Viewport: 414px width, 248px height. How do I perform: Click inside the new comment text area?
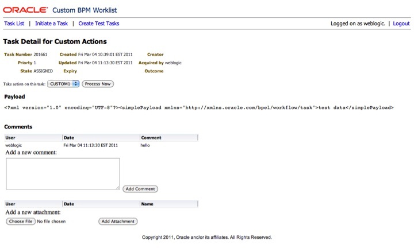pos(62,173)
